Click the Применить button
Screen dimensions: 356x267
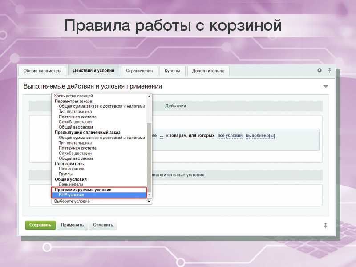[73, 225]
